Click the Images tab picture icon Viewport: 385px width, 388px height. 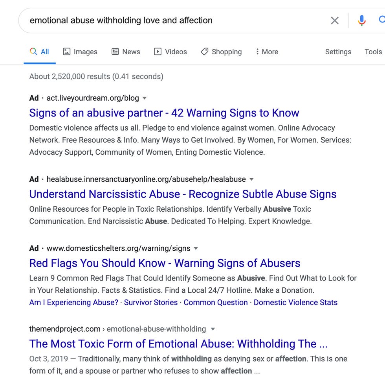[x=66, y=52]
